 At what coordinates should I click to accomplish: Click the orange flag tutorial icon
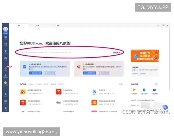(x=134, y=90)
